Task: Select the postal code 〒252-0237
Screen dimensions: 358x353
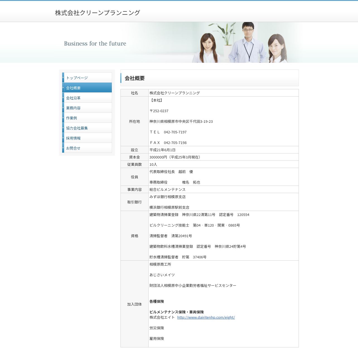Action: click(x=159, y=111)
